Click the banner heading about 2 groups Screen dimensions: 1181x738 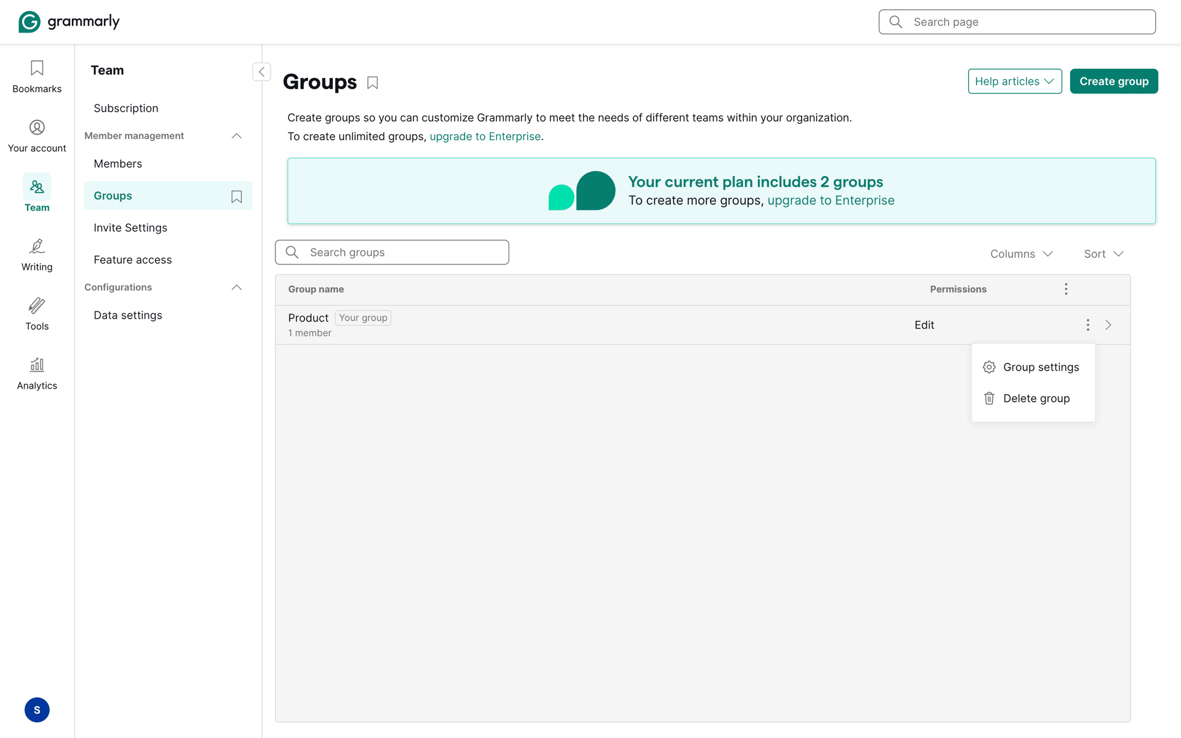coord(755,182)
